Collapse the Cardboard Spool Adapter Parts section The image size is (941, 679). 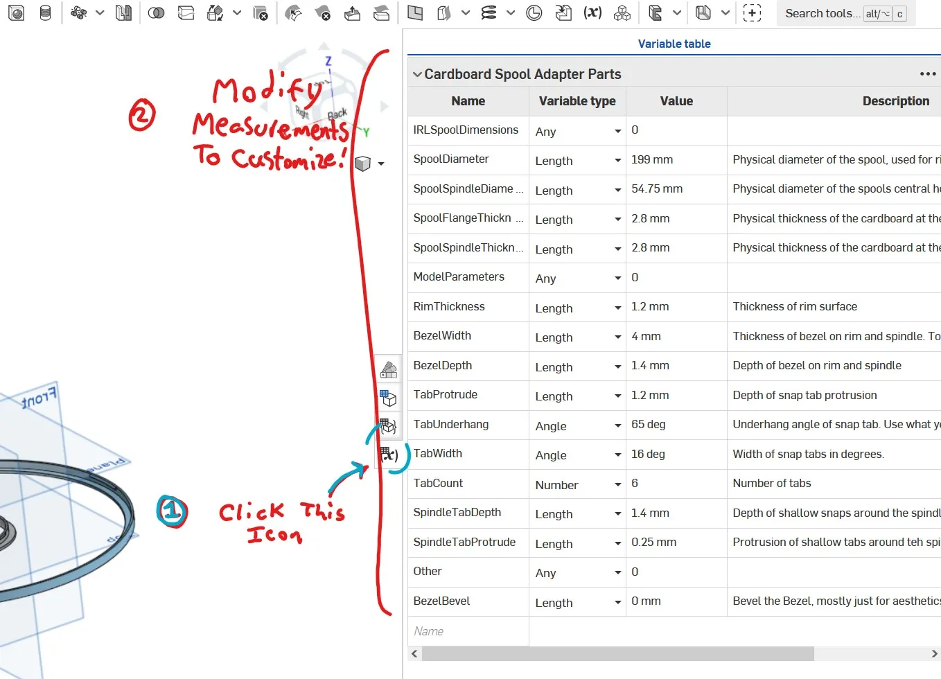click(417, 74)
